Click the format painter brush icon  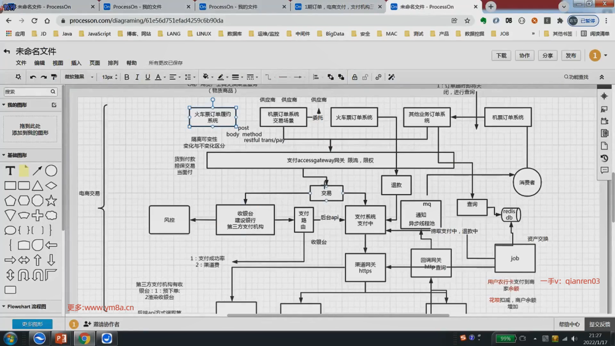[54, 77]
